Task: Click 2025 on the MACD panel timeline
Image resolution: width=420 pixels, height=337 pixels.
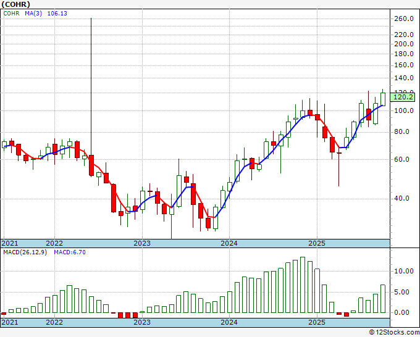Action: coord(317,322)
